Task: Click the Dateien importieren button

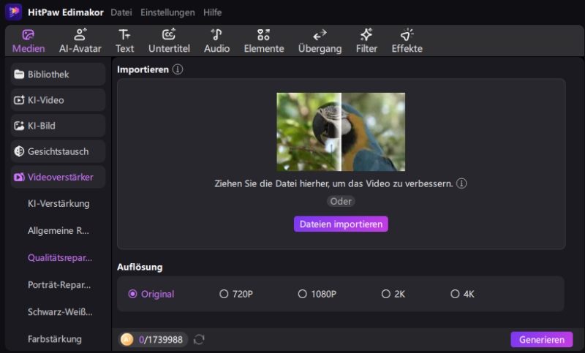Action: (341, 224)
